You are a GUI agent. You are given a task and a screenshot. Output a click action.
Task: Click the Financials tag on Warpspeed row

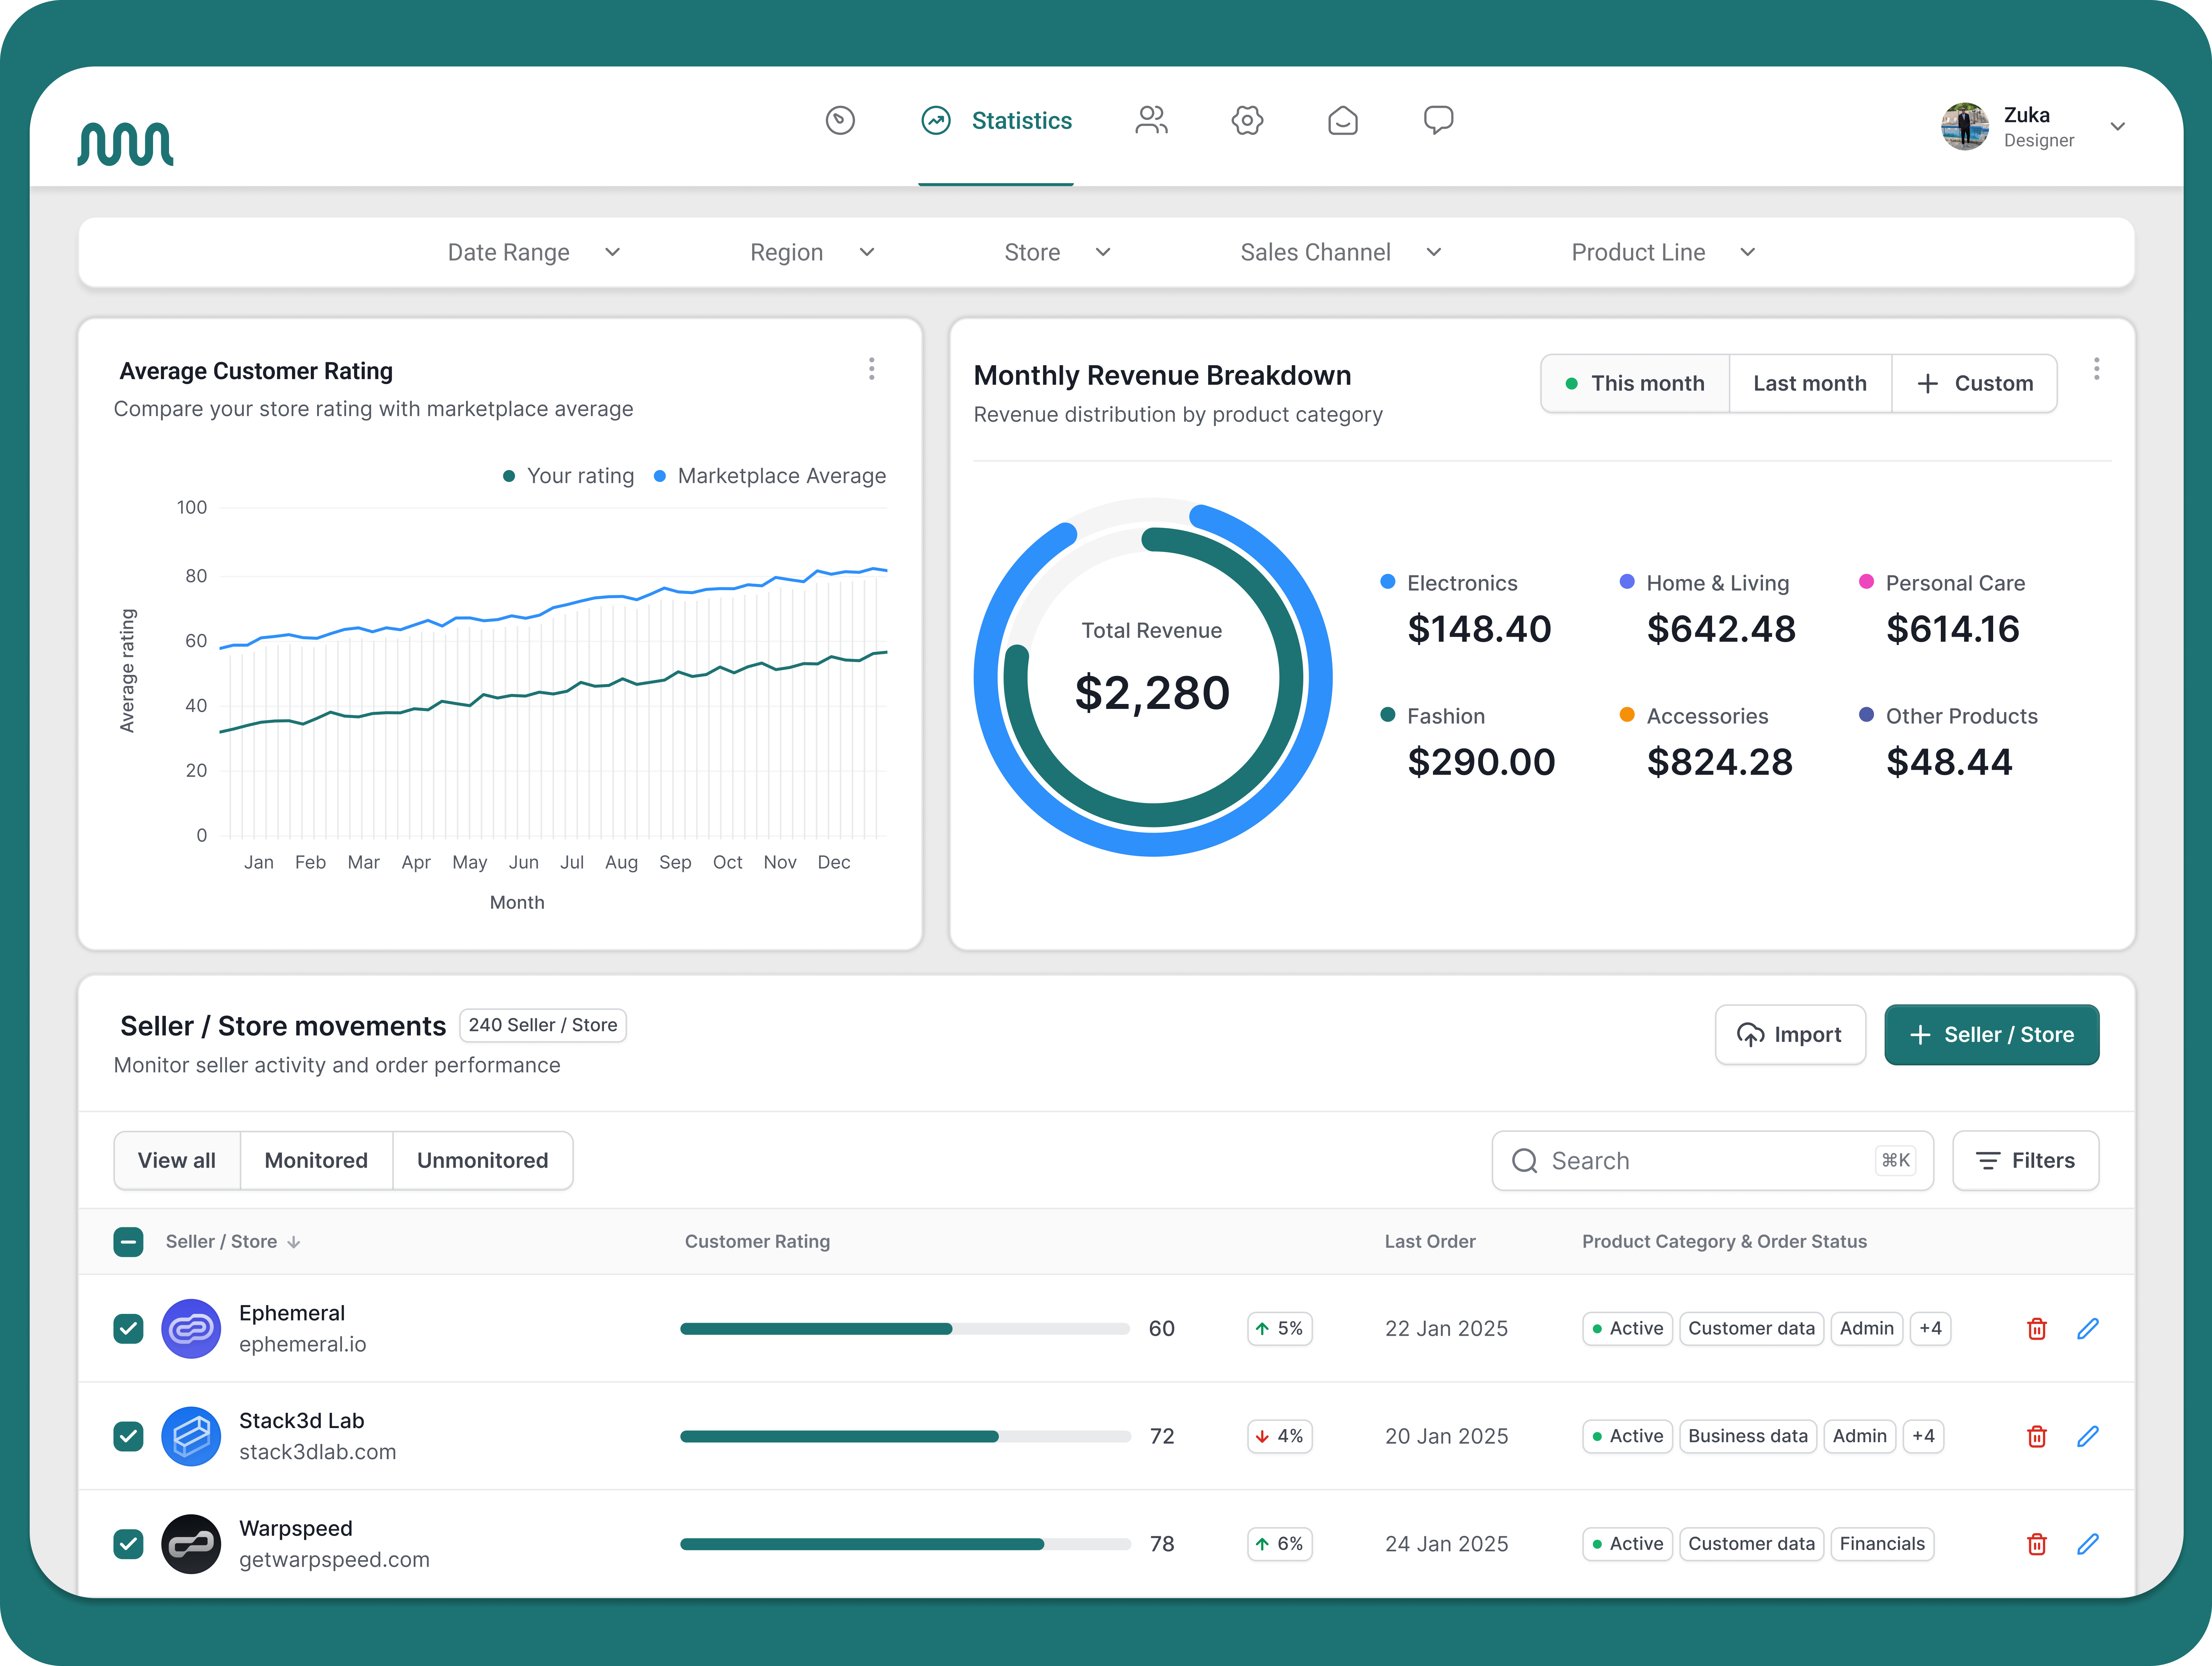[x=1882, y=1544]
